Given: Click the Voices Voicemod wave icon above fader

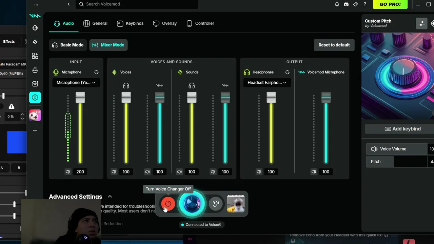Looking at the screenshot, I should (160, 85).
